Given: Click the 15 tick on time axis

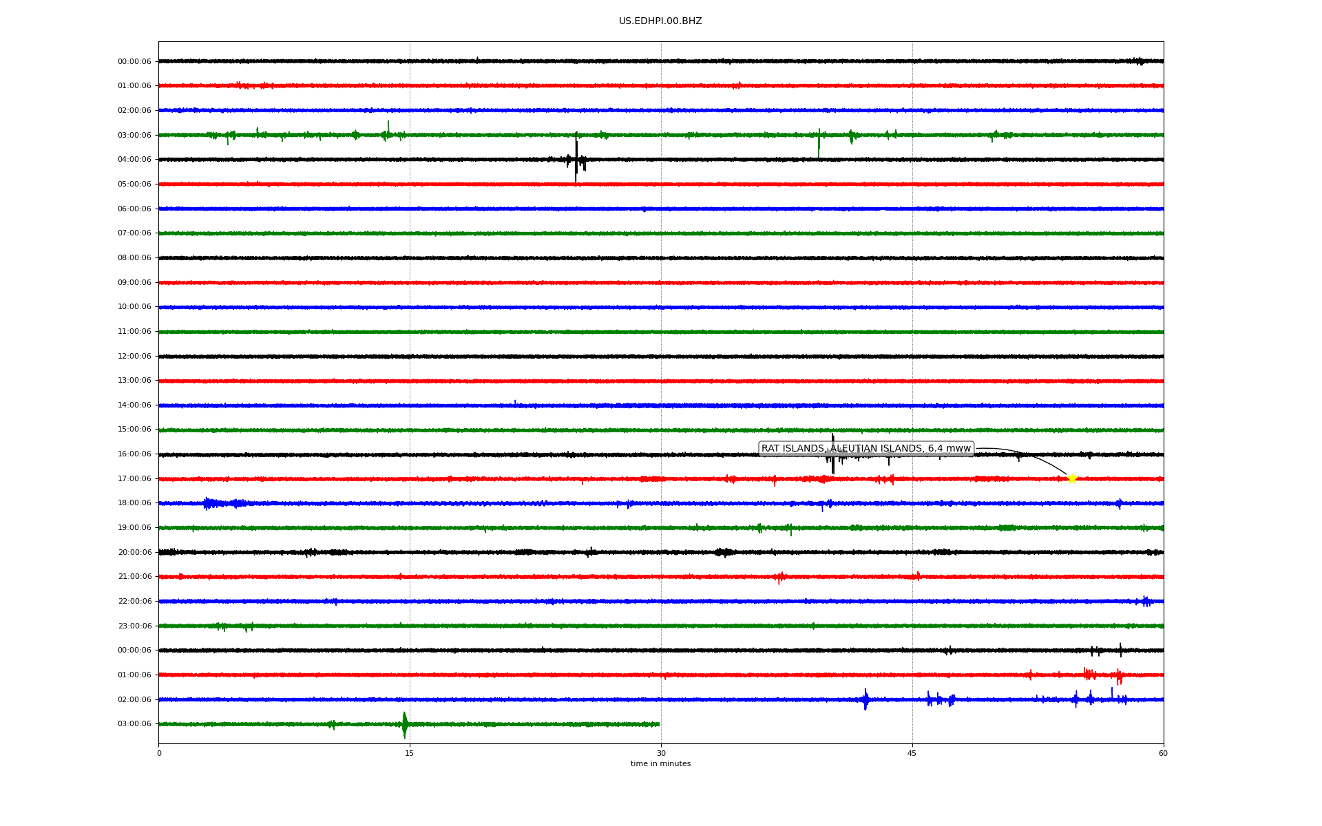Looking at the screenshot, I should click(x=410, y=753).
